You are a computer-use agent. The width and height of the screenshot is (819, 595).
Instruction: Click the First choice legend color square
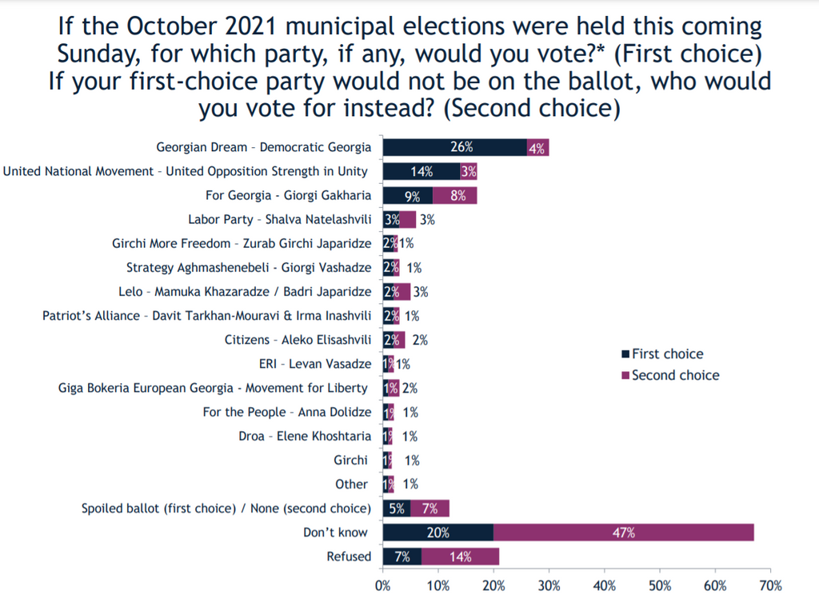click(x=625, y=354)
